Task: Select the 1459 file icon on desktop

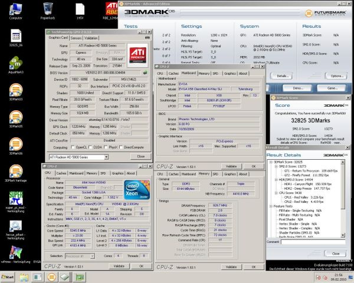Action: pos(80,11)
